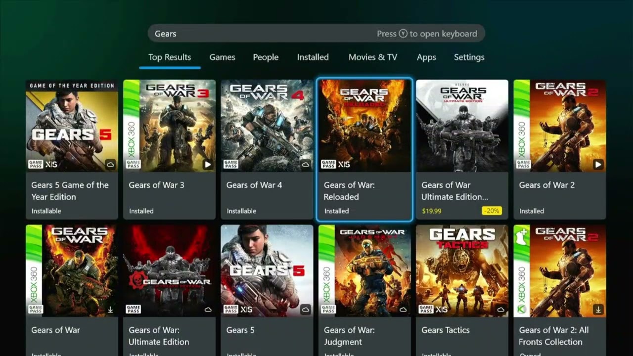Screen dimensions: 633x356
Task: Click download icon on Gears of War 2: All Fronts Collection
Action: pos(598,310)
